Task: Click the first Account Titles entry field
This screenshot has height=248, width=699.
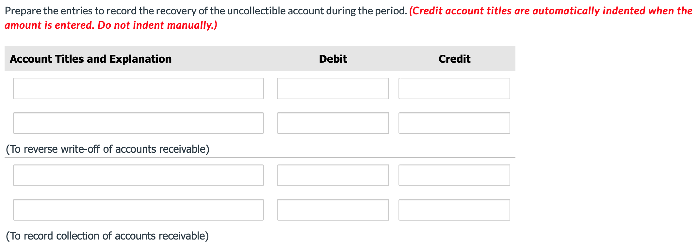Action: point(138,88)
